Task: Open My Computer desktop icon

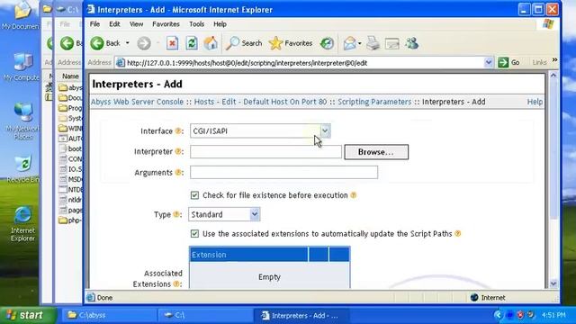Action: click(x=22, y=67)
